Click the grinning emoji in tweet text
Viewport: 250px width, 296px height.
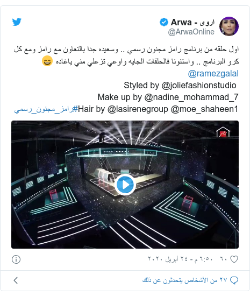[47, 61]
